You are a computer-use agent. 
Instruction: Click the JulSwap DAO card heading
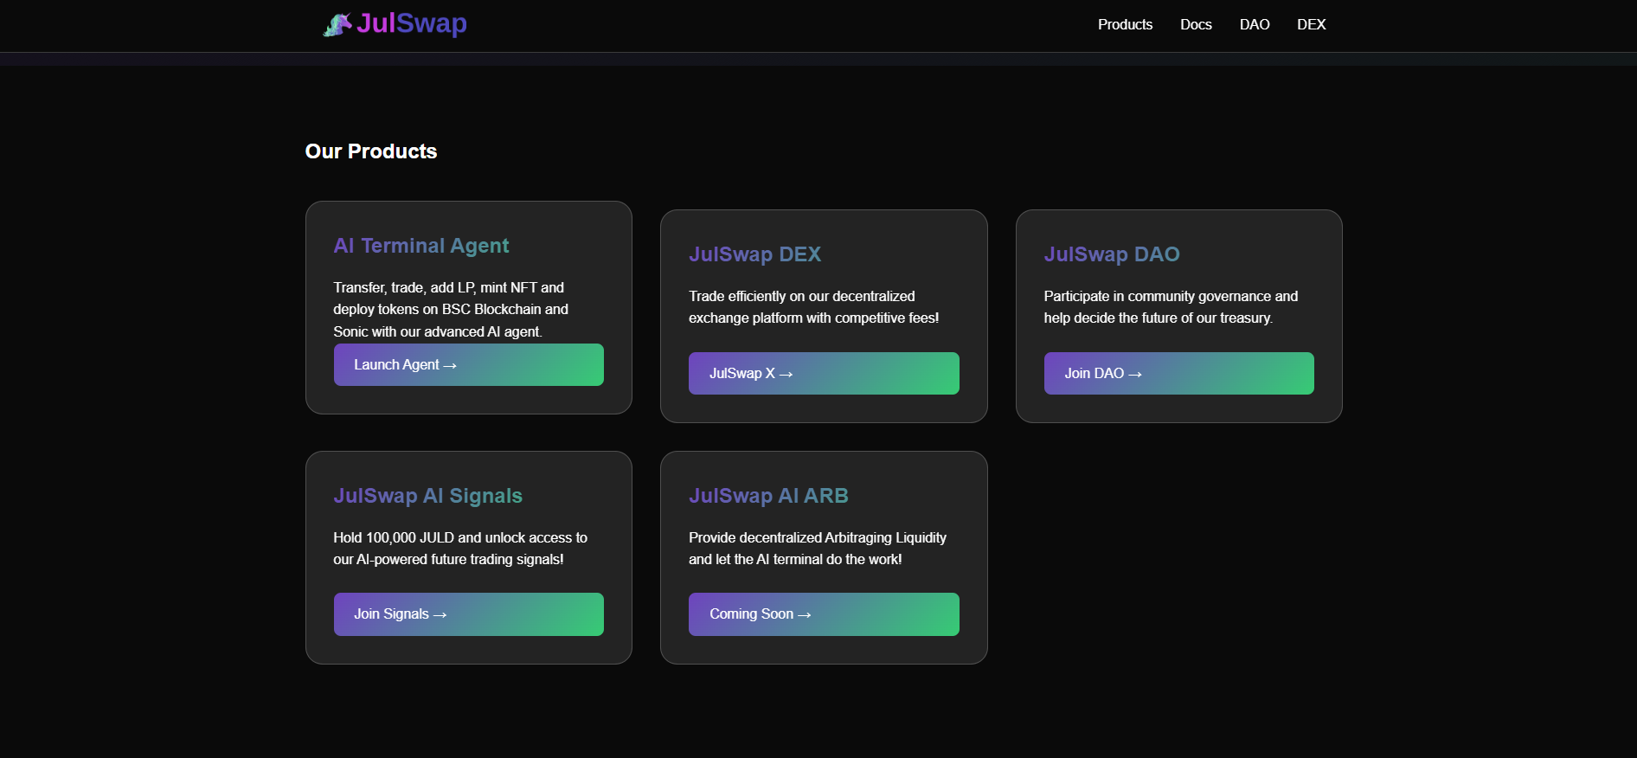click(x=1111, y=254)
